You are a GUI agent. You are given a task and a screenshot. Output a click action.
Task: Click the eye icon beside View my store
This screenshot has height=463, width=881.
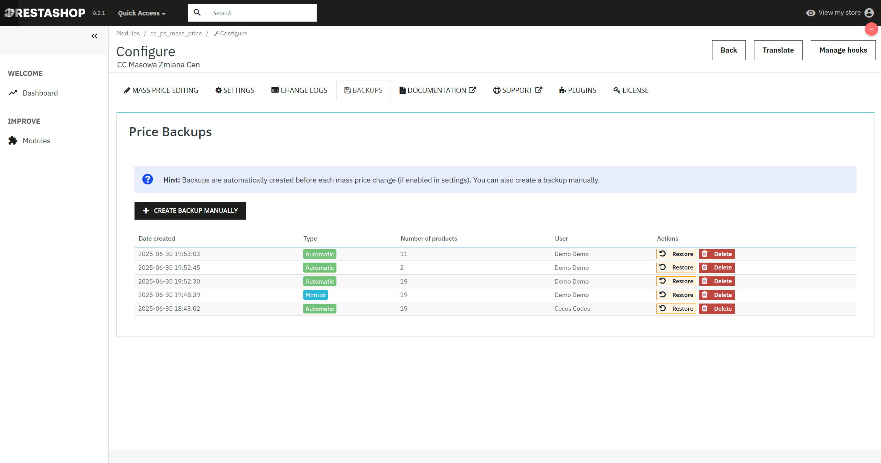[810, 13]
